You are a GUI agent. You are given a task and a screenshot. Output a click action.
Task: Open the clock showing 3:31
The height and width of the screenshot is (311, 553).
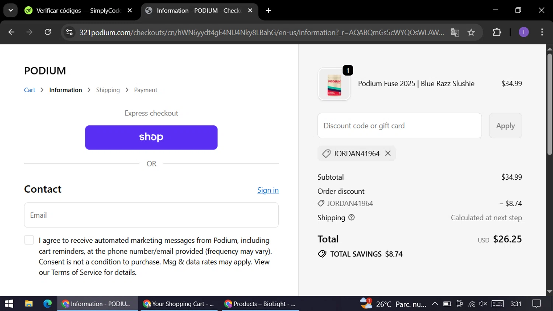pyautogui.click(x=516, y=304)
